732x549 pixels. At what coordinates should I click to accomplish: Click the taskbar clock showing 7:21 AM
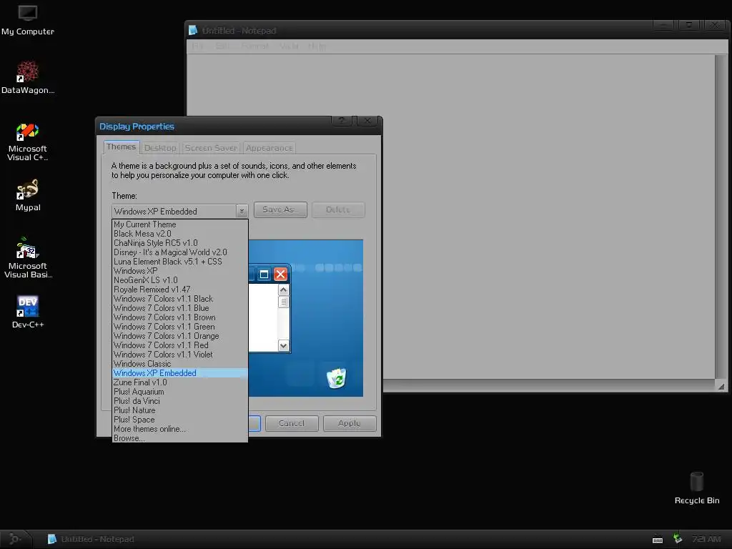click(x=707, y=539)
